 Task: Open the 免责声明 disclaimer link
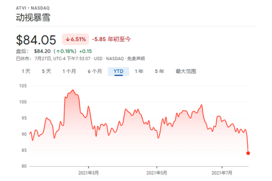point(136,58)
